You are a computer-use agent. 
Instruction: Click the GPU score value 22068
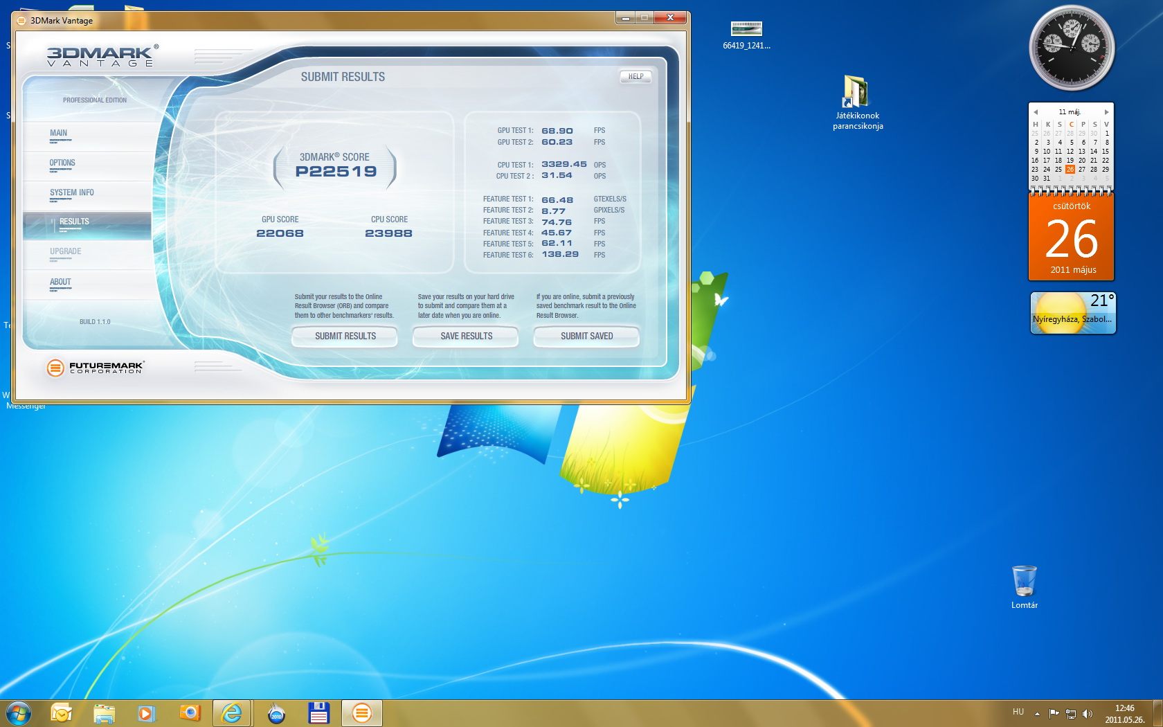280,233
